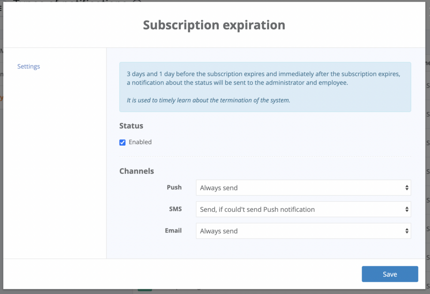This screenshot has width=430, height=294.
Task: Click the blue notification info box
Action: pos(265,87)
